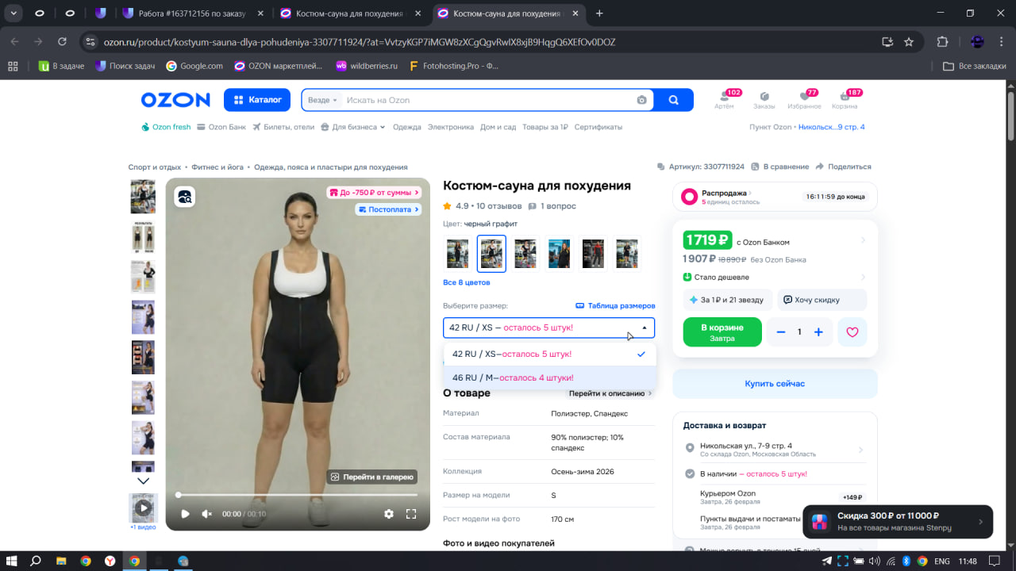The width and height of the screenshot is (1016, 571).
Task: Open File Explorer from taskbar
Action: pos(61,561)
